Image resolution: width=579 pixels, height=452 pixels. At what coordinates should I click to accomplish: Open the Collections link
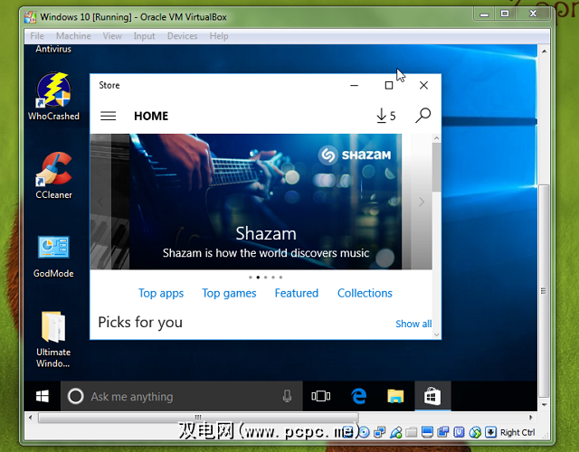click(x=365, y=293)
